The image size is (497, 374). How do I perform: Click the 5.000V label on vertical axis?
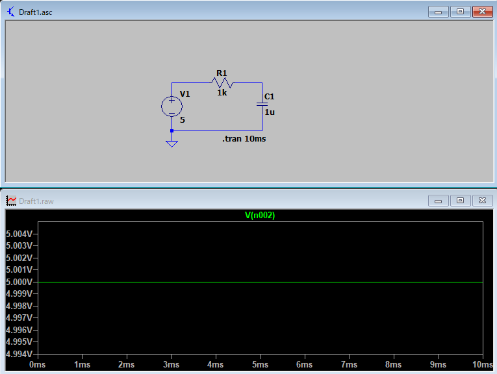coord(19,282)
